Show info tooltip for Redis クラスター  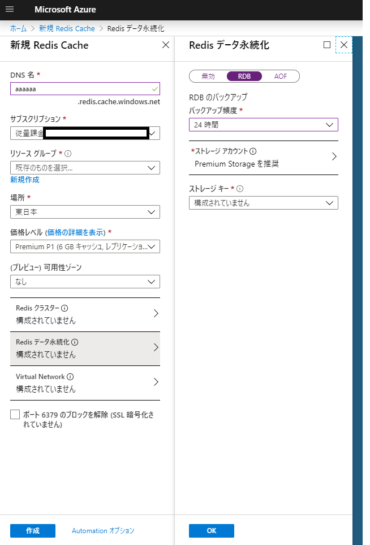pyautogui.click(x=64, y=308)
